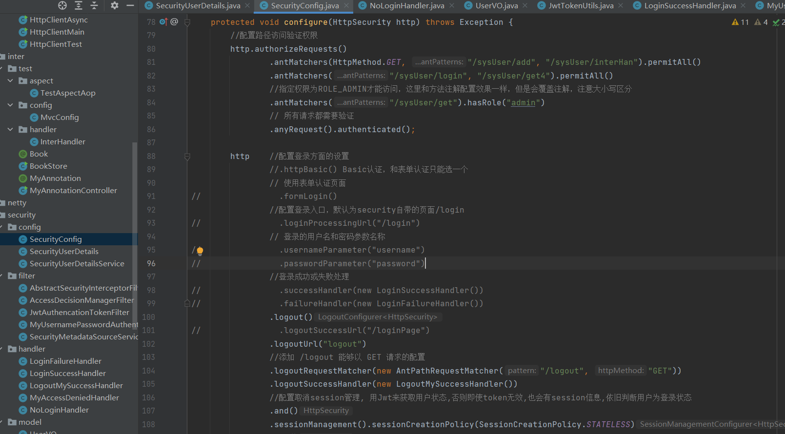
Task: Click the @ annotation gutter icon on line 78
Action: (x=174, y=22)
